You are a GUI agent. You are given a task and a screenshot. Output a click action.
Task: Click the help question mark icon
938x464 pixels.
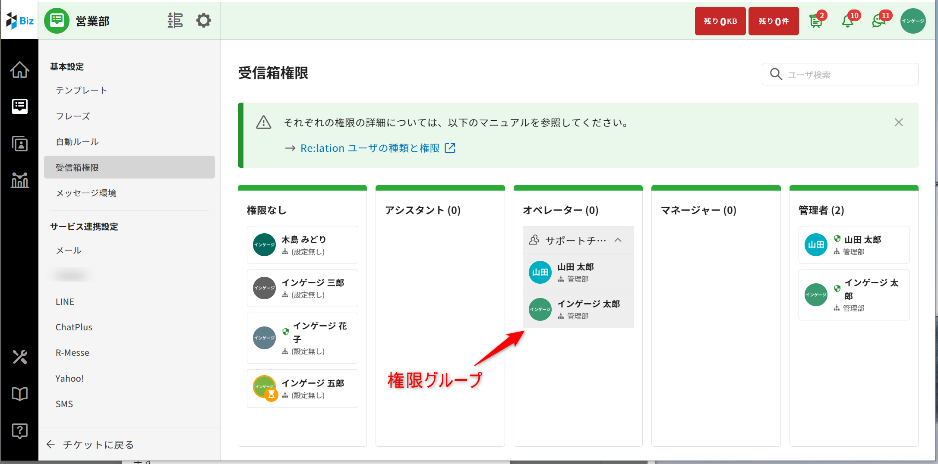click(20, 430)
